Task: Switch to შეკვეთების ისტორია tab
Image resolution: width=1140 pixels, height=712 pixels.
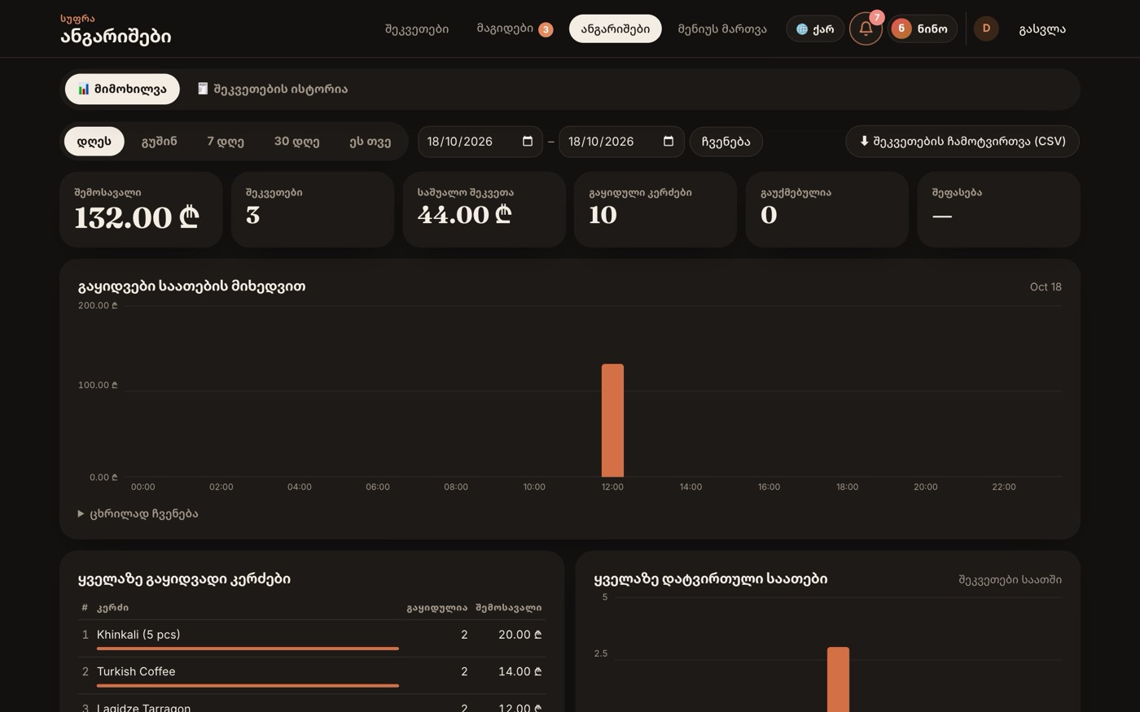Action: (x=273, y=90)
